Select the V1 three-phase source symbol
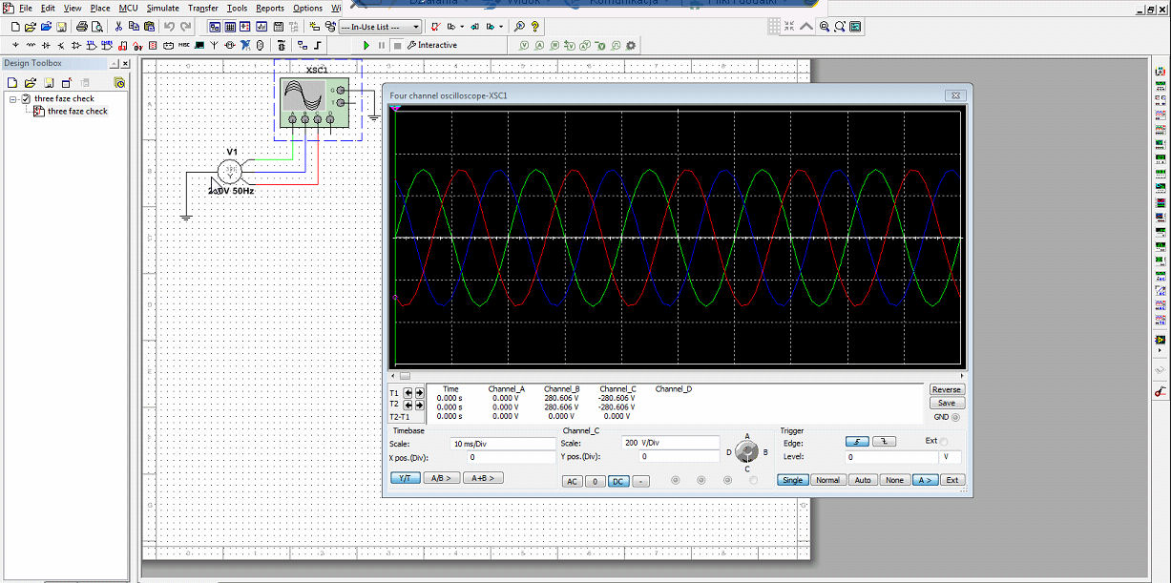 point(230,171)
